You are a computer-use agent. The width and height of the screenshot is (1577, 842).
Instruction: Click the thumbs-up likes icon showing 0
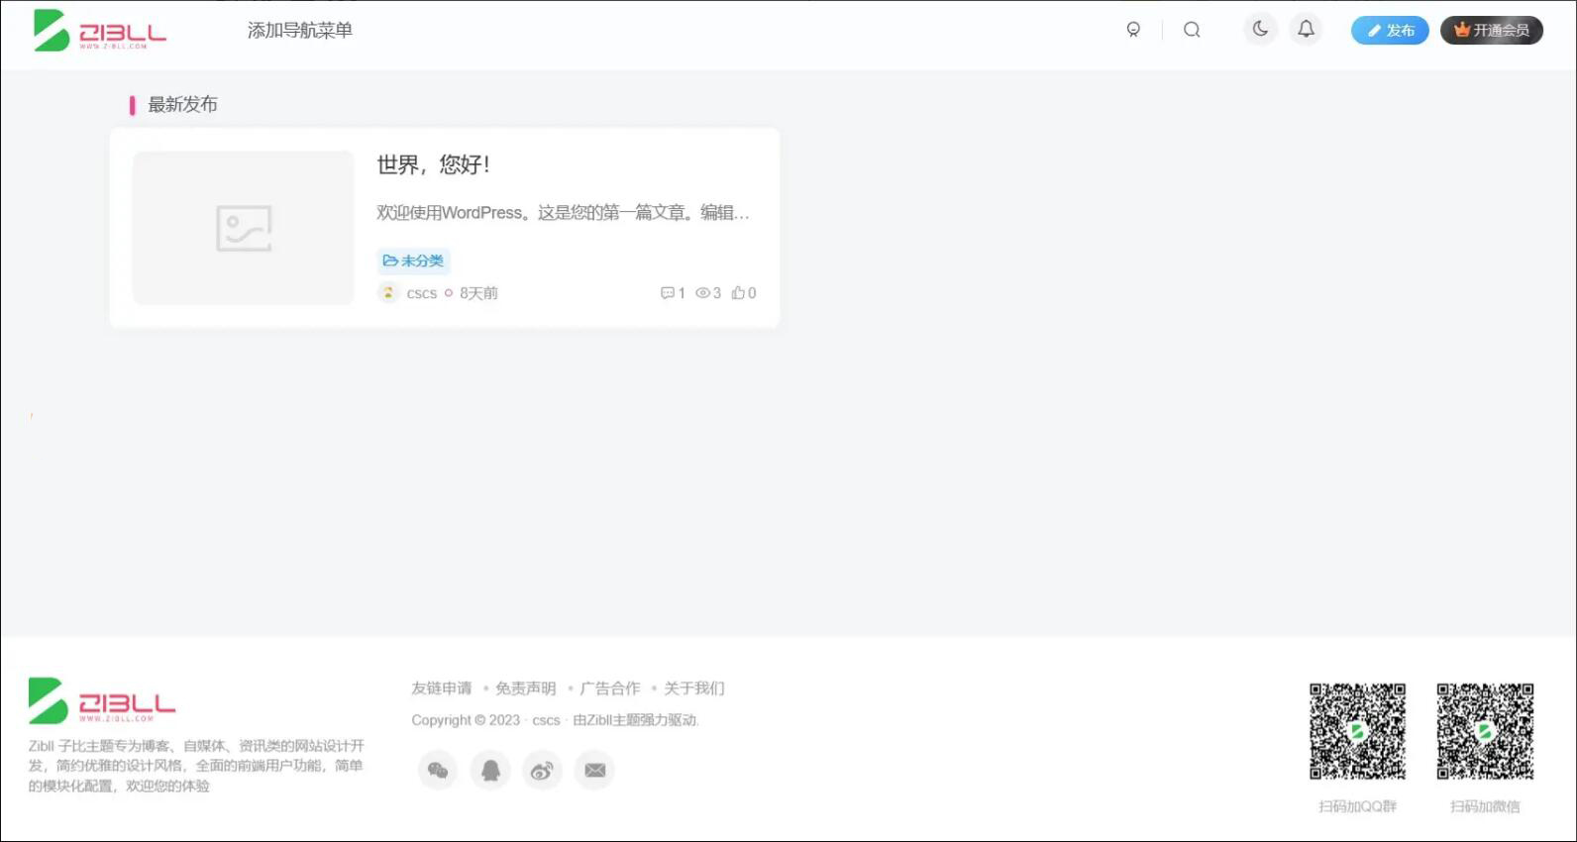tap(744, 293)
